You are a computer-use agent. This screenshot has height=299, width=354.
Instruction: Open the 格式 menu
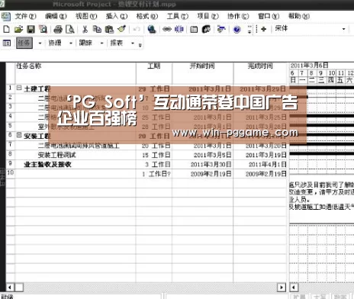click(147, 16)
